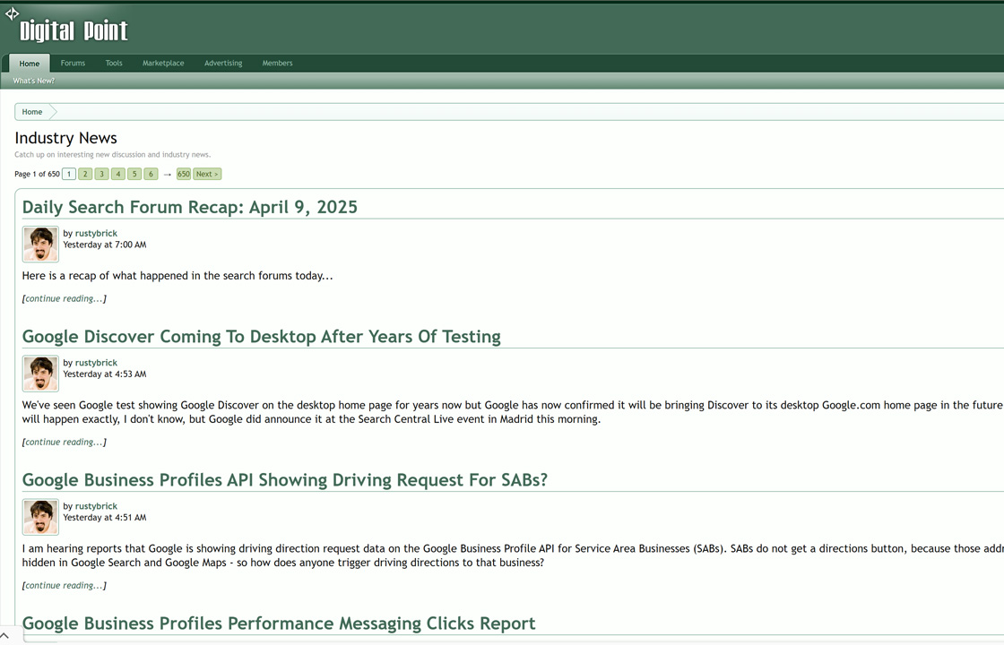Open the Forums tab
This screenshot has height=645, width=1004.
73,64
